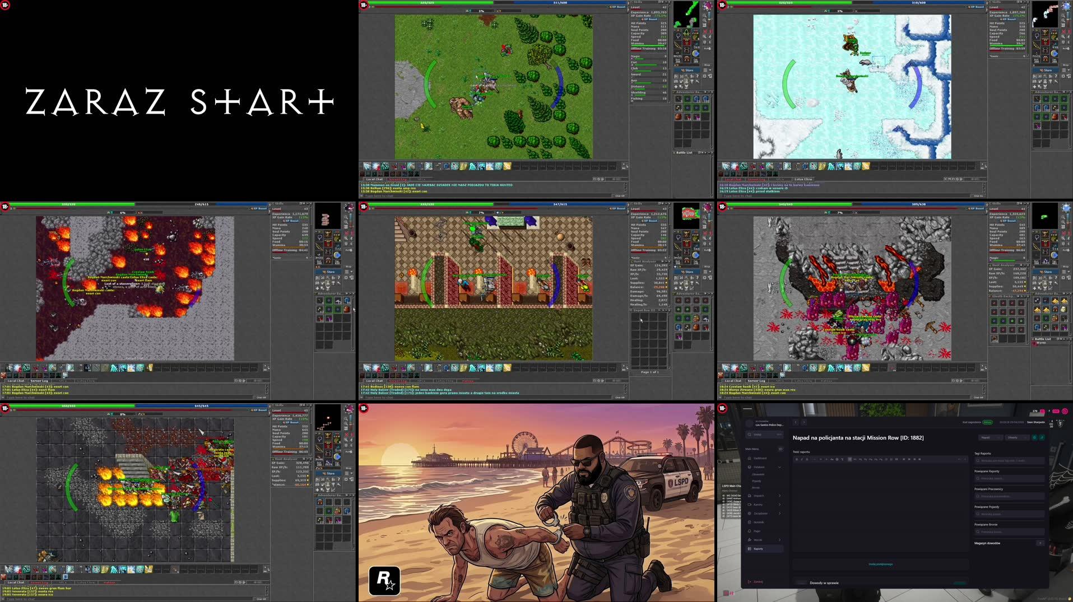This screenshot has width=1073, height=602.
Task: Click the minimap in the snow-map stream
Action: [x=1044, y=15]
